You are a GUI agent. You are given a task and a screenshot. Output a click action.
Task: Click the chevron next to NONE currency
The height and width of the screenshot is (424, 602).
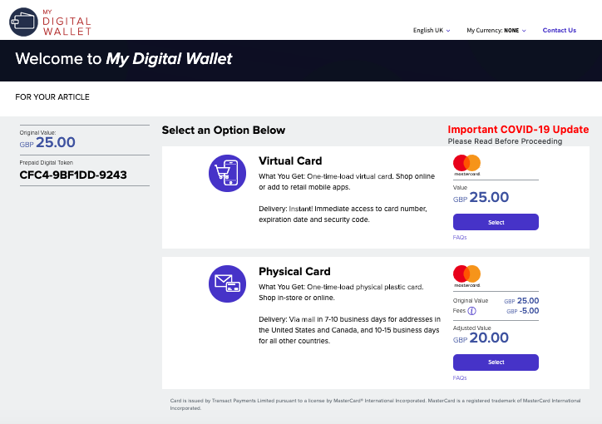click(524, 31)
